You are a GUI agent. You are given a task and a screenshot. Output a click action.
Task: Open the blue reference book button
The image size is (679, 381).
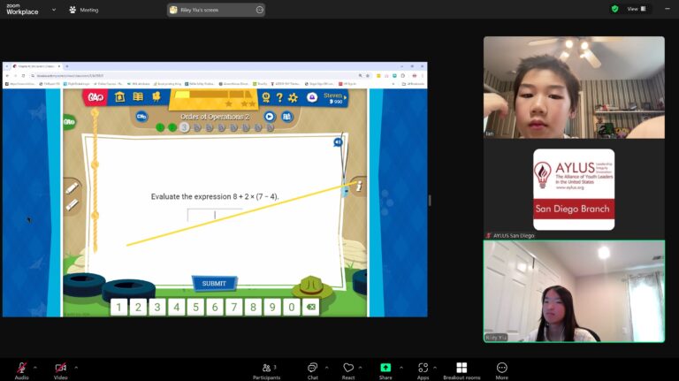click(x=286, y=117)
